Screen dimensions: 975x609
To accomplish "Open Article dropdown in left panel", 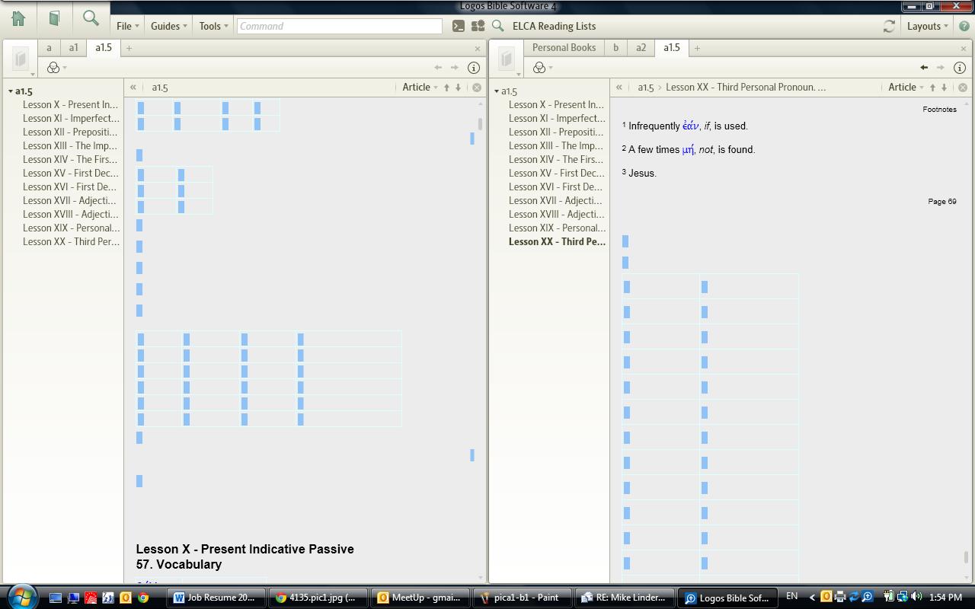I will pos(420,88).
